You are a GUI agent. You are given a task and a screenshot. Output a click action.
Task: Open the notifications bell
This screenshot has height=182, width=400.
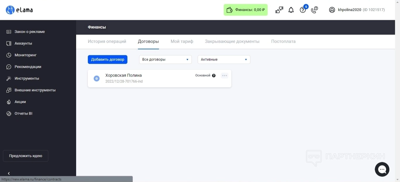(x=291, y=10)
